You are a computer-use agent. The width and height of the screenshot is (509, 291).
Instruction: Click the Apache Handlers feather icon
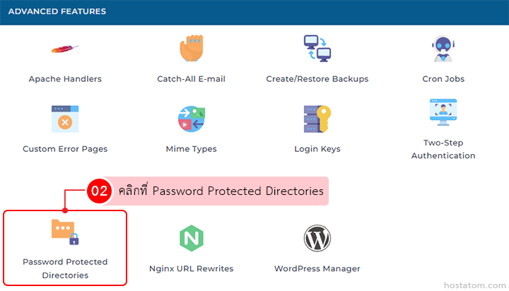tap(65, 49)
